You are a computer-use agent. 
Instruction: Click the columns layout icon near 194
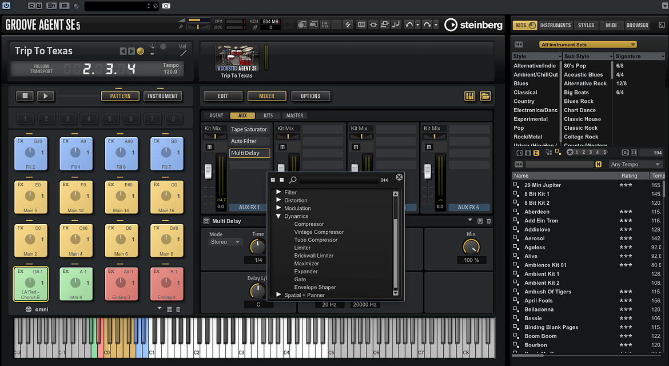pyautogui.click(x=634, y=153)
